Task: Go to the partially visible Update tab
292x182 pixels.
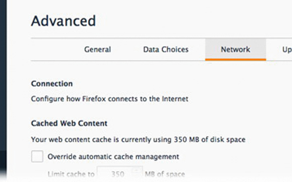Action: point(287,50)
